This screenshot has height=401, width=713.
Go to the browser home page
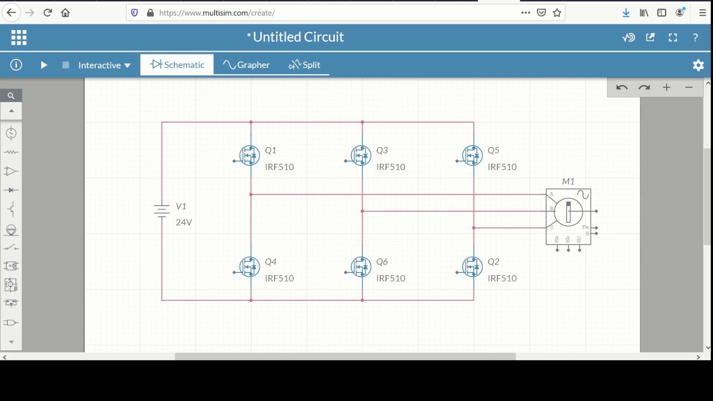point(65,12)
